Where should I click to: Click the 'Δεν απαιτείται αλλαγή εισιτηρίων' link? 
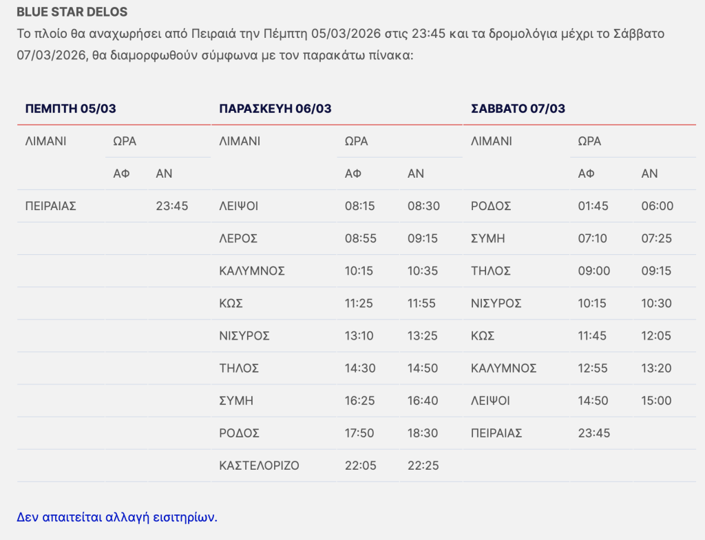point(117,517)
